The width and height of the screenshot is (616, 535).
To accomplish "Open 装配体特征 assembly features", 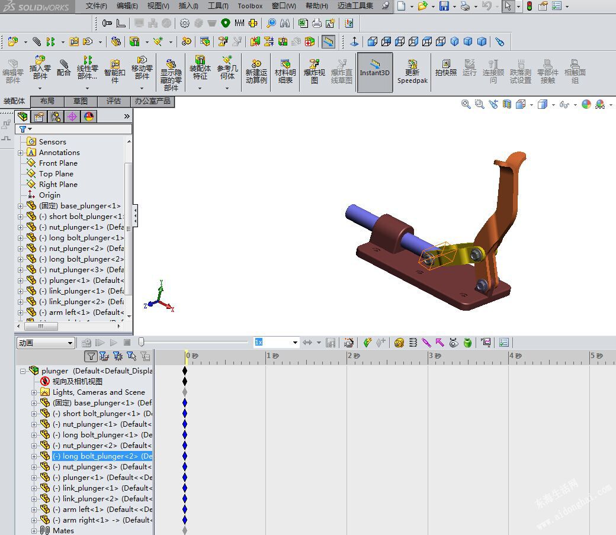I will (200, 68).
